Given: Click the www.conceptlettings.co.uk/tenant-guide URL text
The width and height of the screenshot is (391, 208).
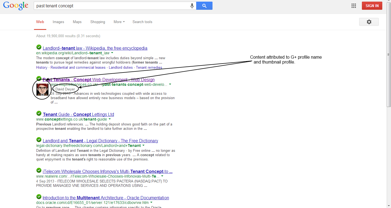Looking at the screenshot, I should (72, 119).
